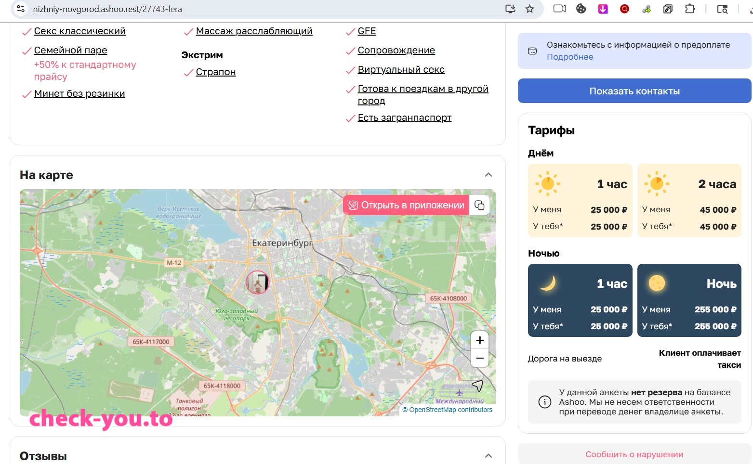
Task: Click the Сообщить о нарушении button
Action: 634,454
